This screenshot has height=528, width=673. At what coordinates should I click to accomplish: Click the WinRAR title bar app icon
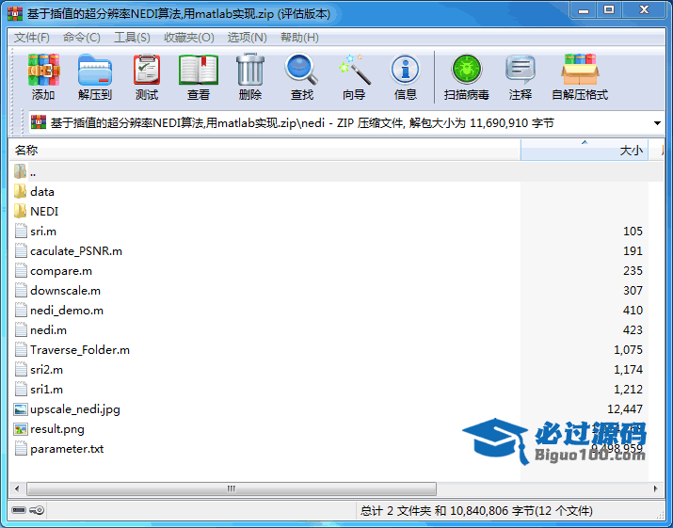coord(15,14)
